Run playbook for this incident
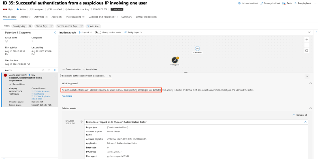This screenshot has width=324, height=159. [x=303, y=3]
